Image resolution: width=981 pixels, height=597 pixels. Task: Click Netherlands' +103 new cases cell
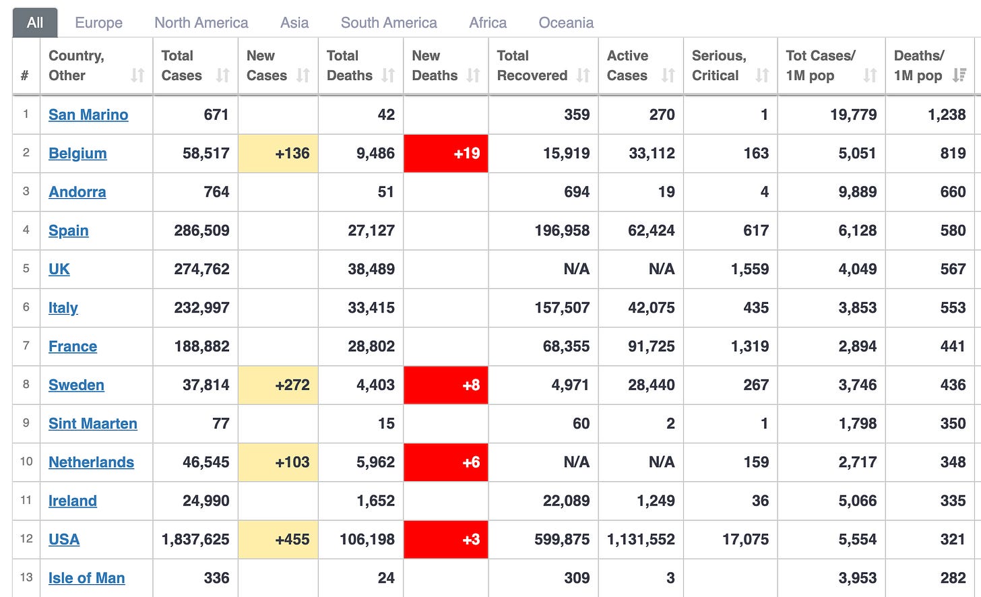(x=278, y=462)
